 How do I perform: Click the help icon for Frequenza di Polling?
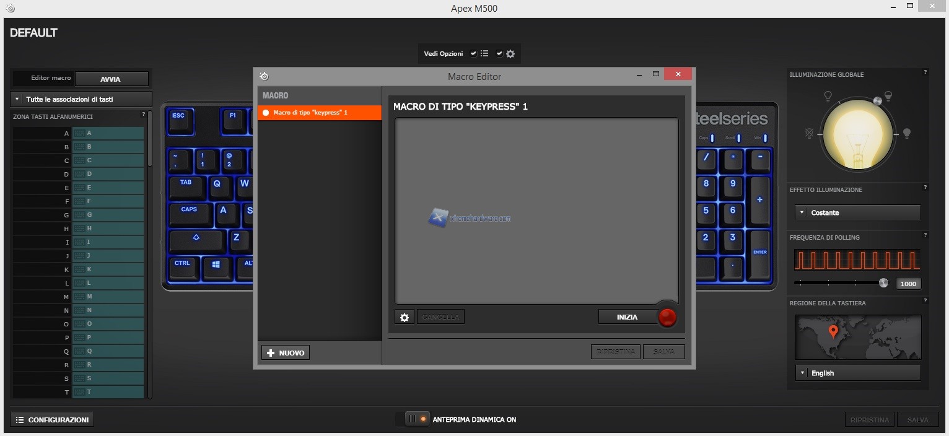pos(925,235)
